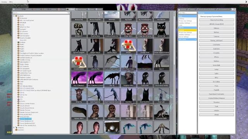The image size is (248, 139).
Task: Spawn the Breaking News NPC icon
Action: point(95,30)
